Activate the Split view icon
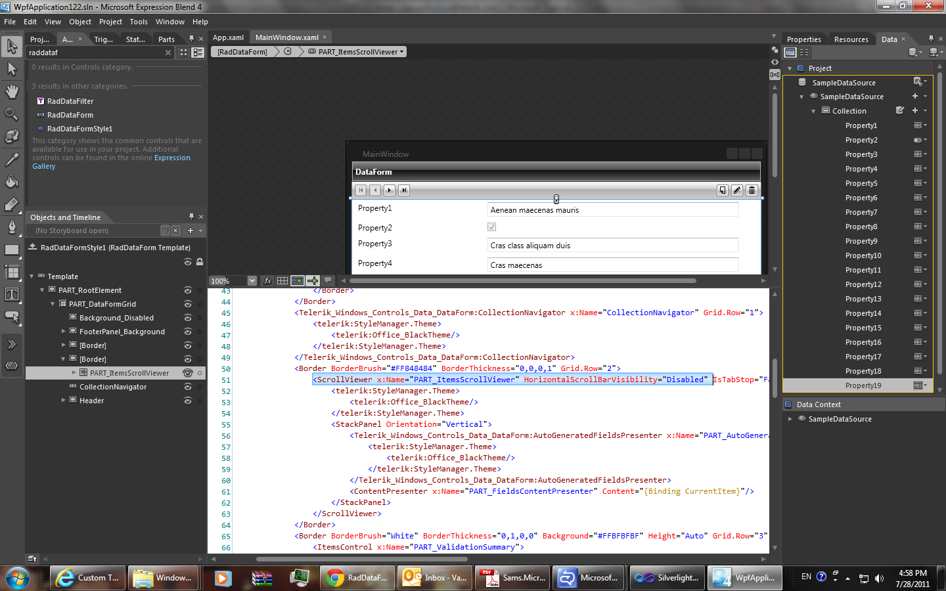The height and width of the screenshot is (591, 946). (775, 74)
